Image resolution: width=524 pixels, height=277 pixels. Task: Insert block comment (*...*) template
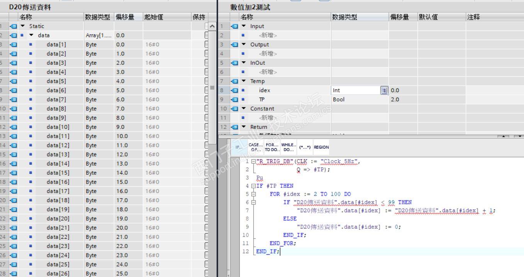pos(305,147)
